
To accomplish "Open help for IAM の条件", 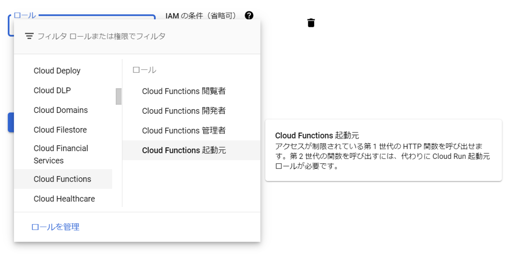I will (x=249, y=16).
